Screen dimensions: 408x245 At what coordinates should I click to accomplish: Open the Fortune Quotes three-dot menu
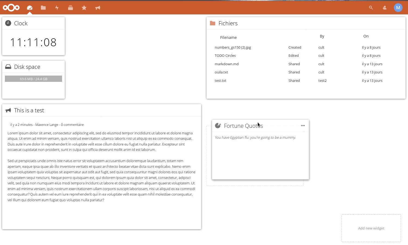coord(303,126)
